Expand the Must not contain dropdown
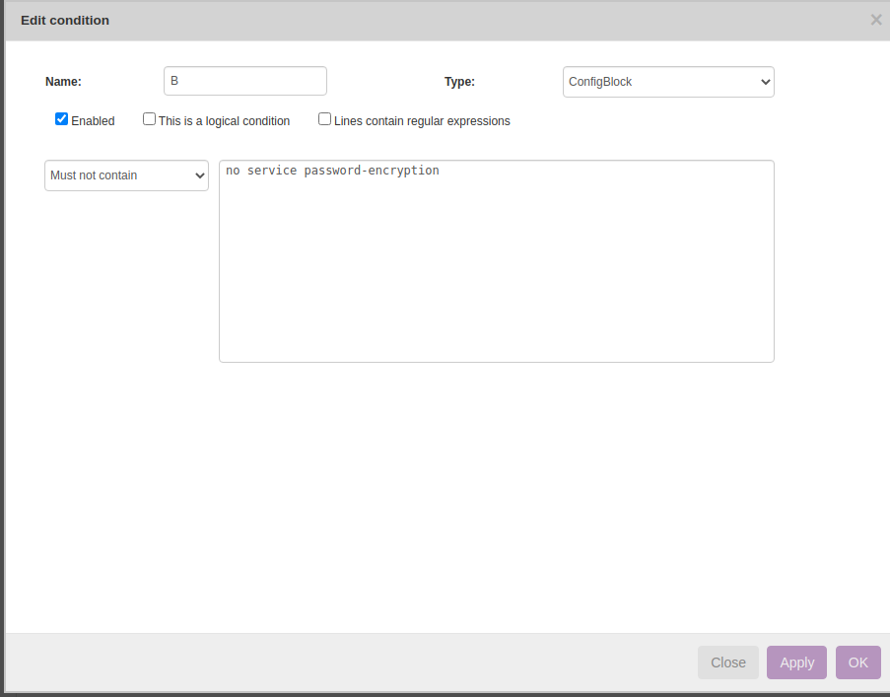The image size is (890, 697). coord(125,175)
